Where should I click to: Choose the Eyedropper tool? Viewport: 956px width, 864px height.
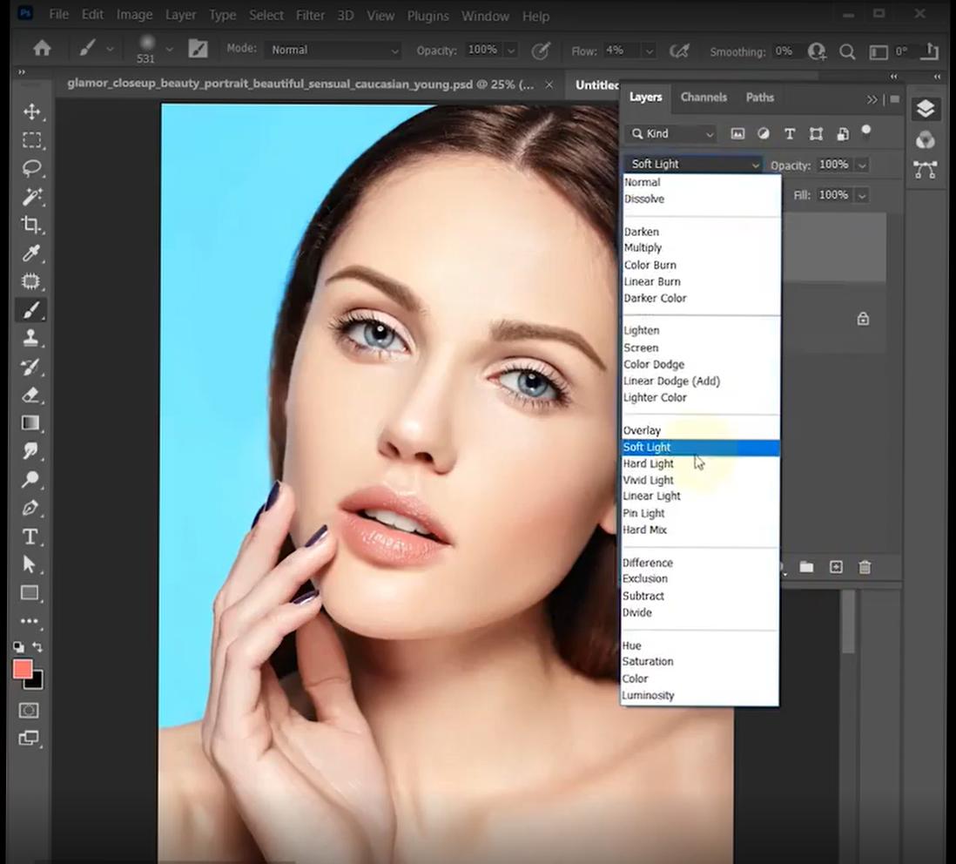(x=32, y=253)
